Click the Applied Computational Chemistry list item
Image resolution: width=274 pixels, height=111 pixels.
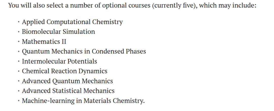coord(72,22)
